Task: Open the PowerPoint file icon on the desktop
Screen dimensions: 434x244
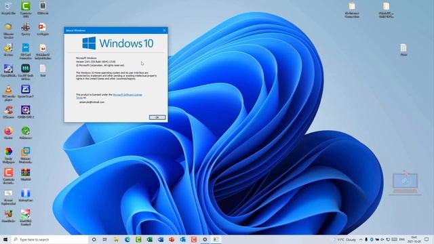Action: [x=42, y=29]
